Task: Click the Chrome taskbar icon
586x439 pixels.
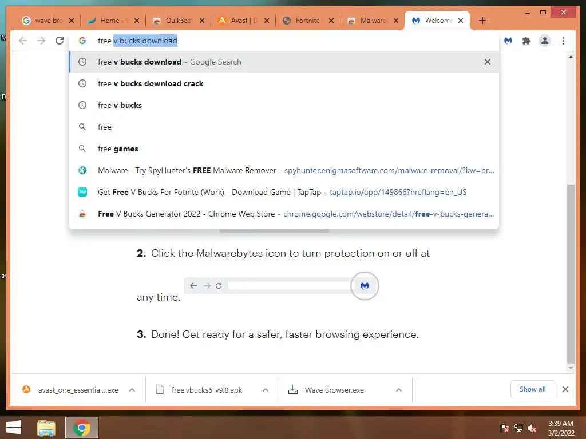Action: 82,428
